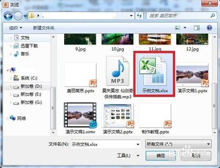Select the 12.jpg image thumbnail
Viewport: 220px width, 168px height.
coord(192,39)
